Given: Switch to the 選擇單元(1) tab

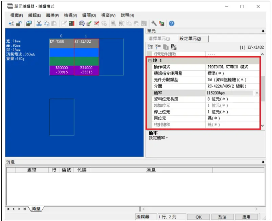Looking at the screenshot, I should (159, 39).
